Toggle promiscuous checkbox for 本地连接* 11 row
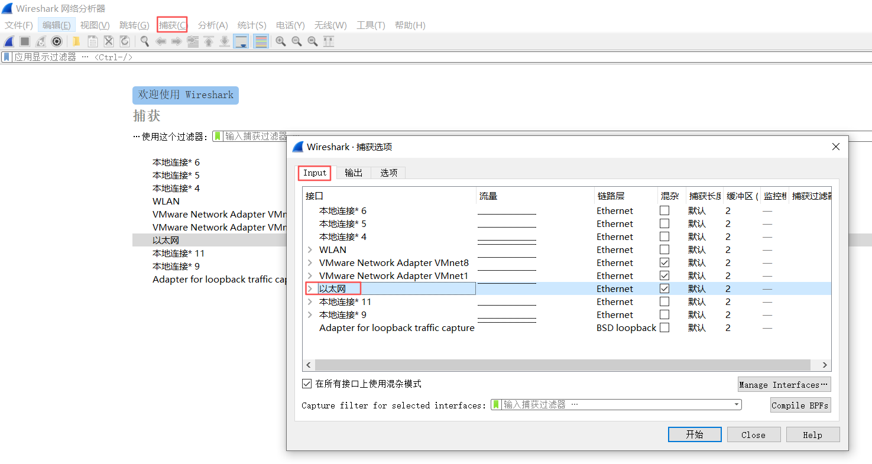Image resolution: width=872 pixels, height=464 pixels. pos(664,301)
